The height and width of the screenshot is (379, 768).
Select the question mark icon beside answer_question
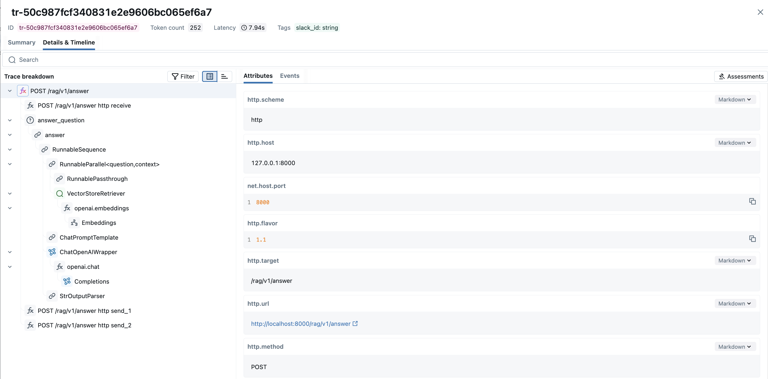30,120
